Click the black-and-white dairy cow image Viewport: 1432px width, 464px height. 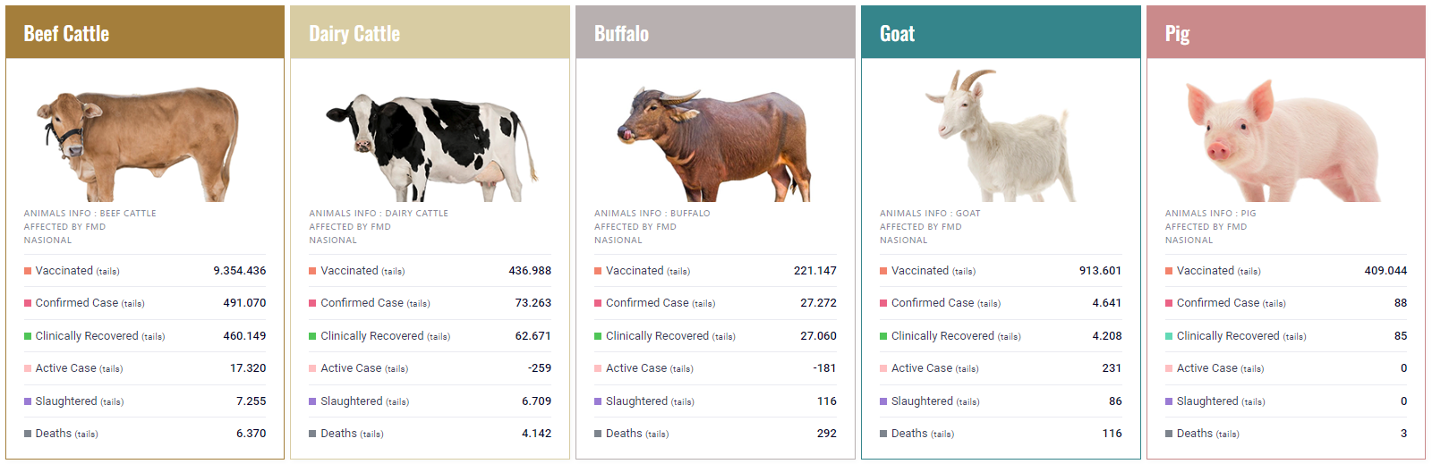(431, 146)
